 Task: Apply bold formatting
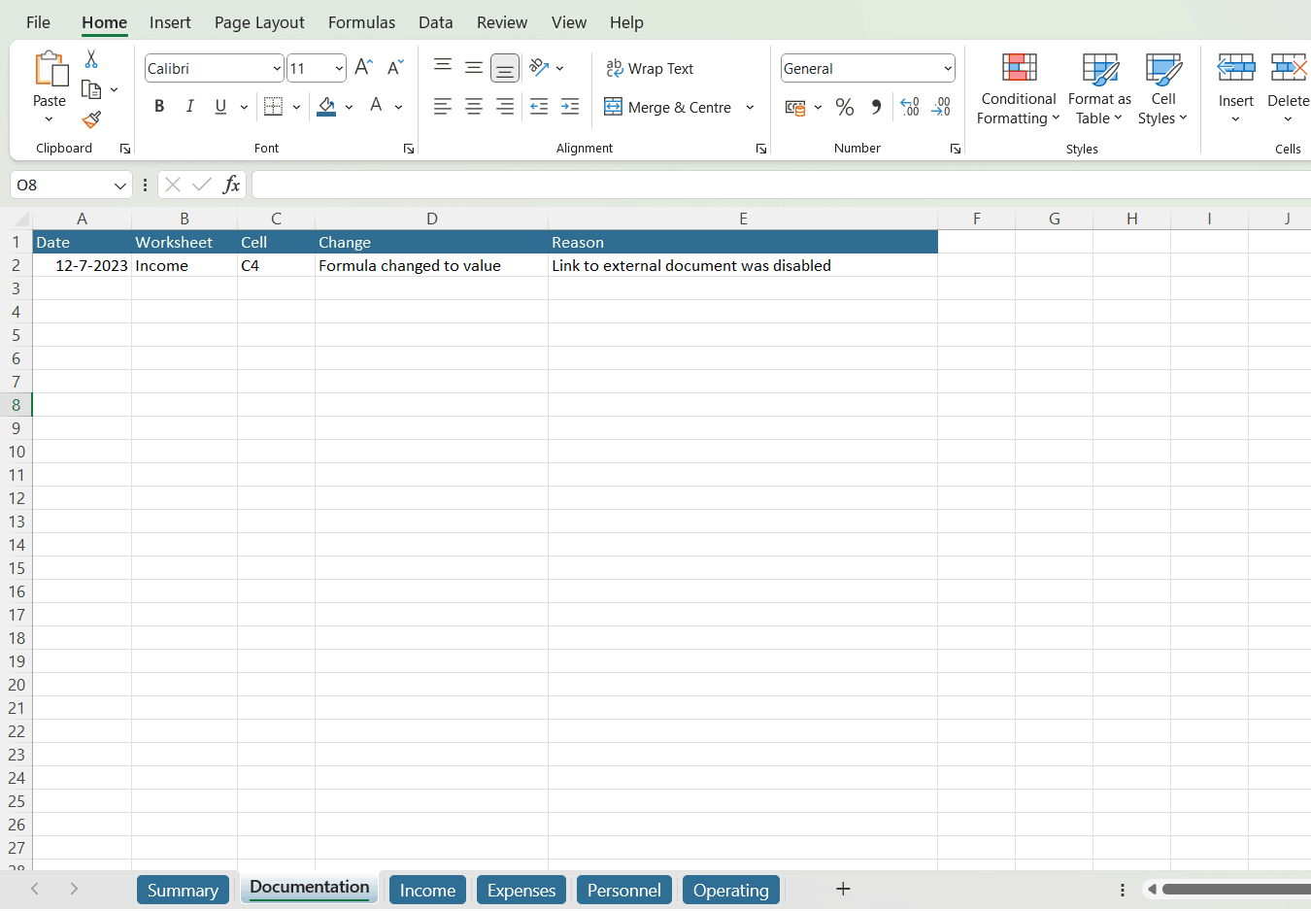click(x=159, y=107)
